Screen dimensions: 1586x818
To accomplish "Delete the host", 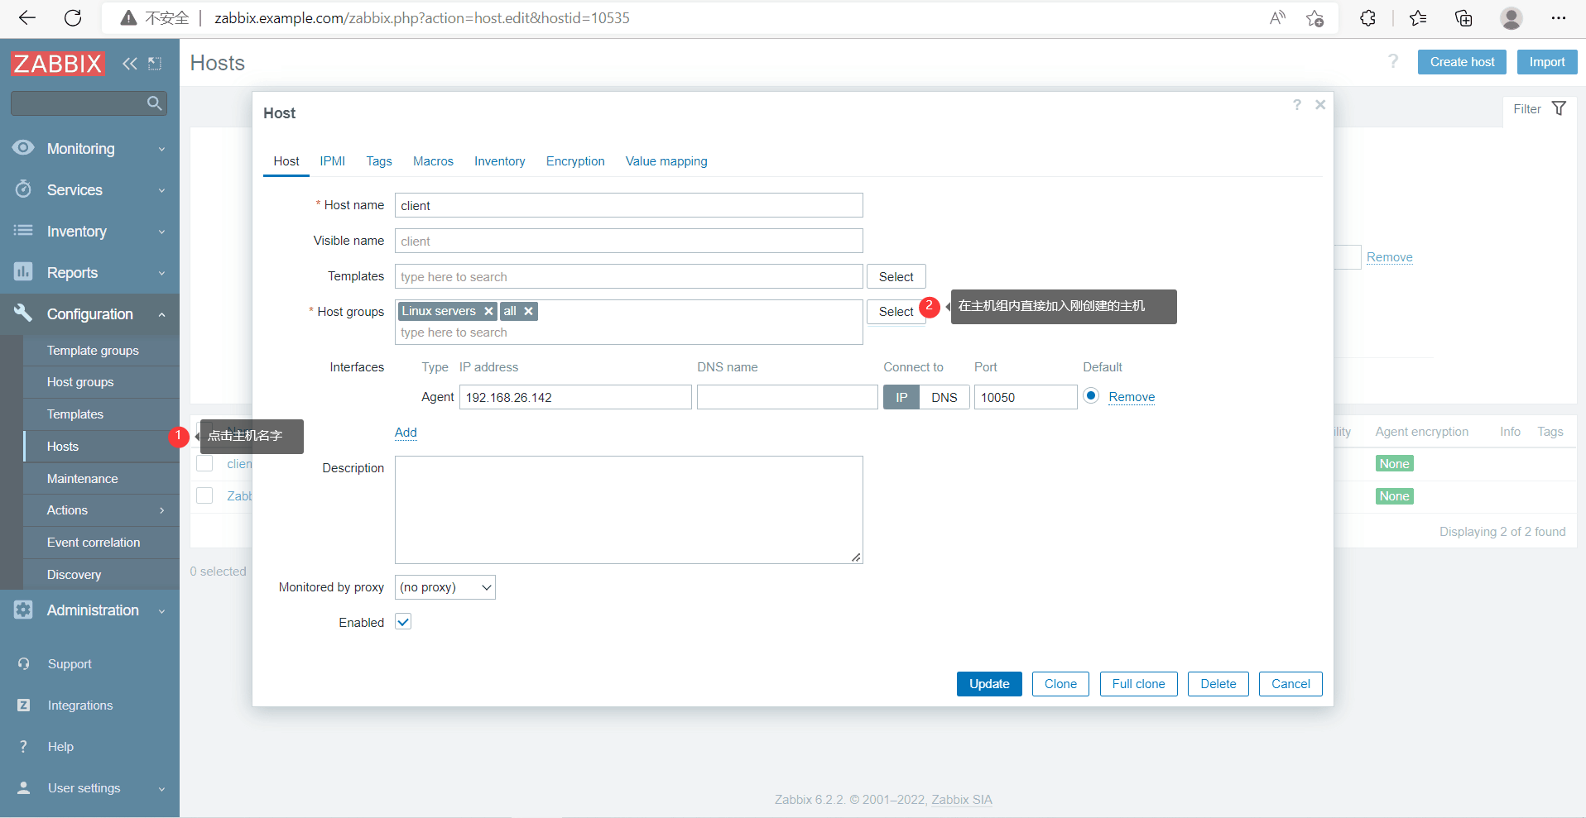I will (1218, 684).
